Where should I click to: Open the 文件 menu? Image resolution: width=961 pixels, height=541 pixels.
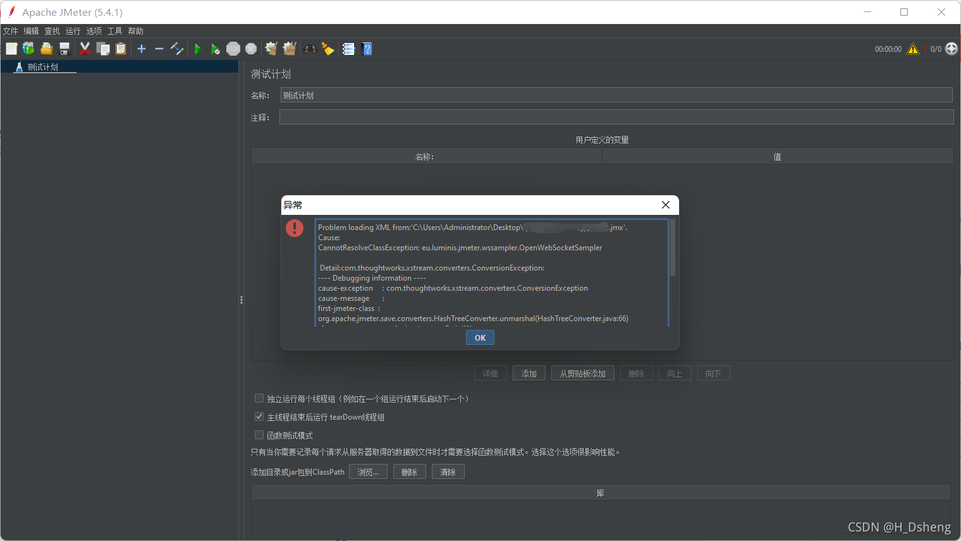point(11,31)
